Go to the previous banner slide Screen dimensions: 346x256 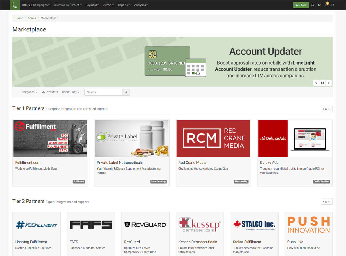[316, 83]
